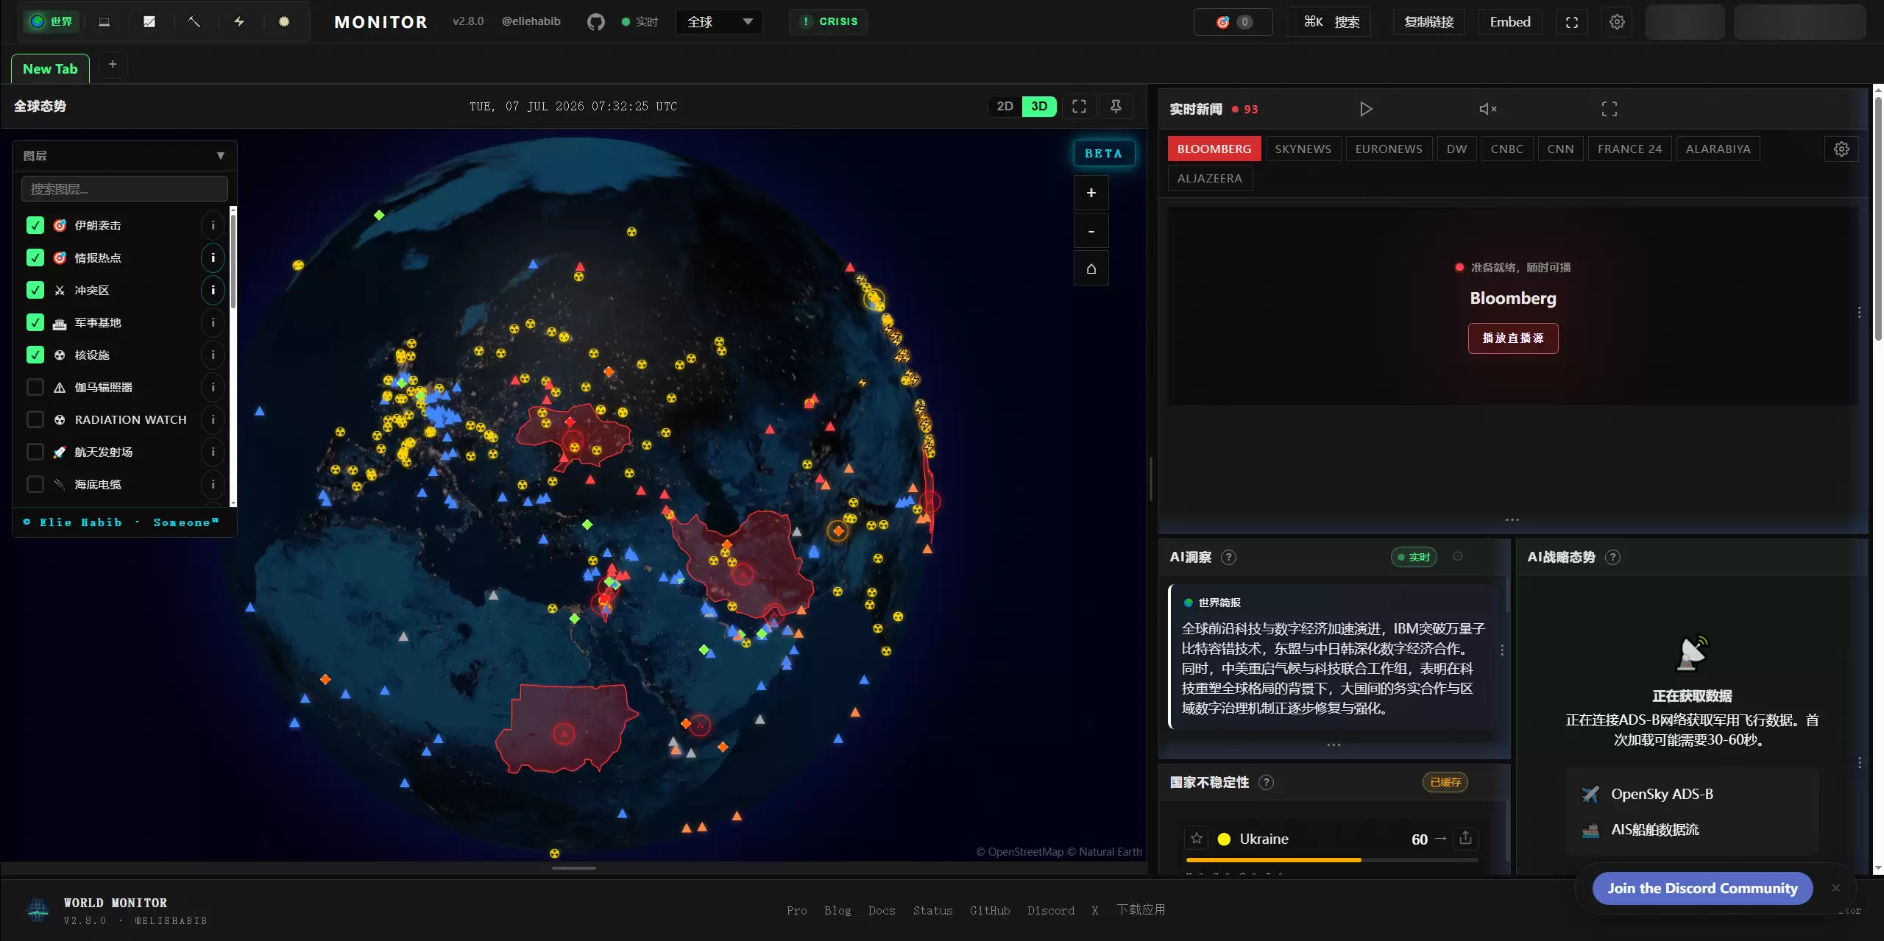Uncheck the intelligence hotspots layer

35,258
